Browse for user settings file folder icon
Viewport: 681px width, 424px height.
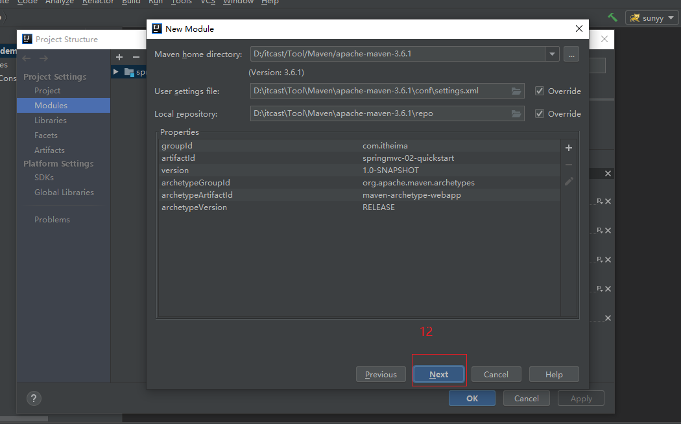pos(516,91)
